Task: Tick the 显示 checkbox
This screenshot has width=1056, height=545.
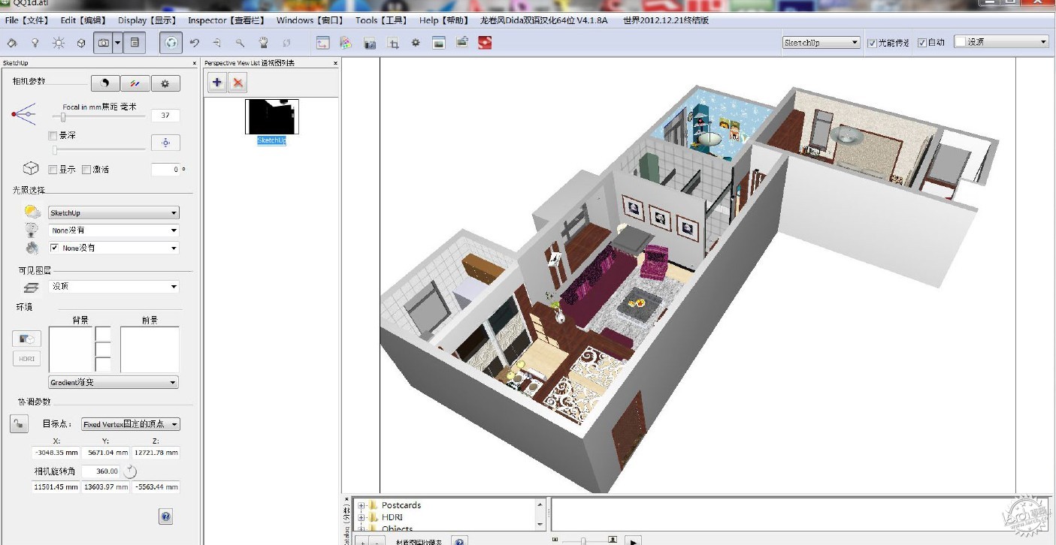Action: point(53,170)
